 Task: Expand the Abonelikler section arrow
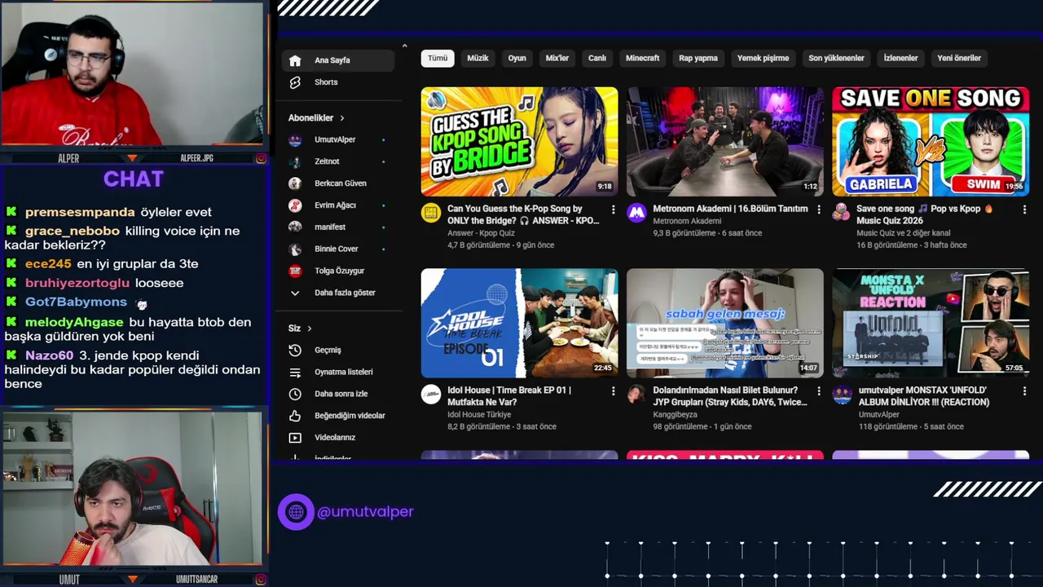pos(341,118)
